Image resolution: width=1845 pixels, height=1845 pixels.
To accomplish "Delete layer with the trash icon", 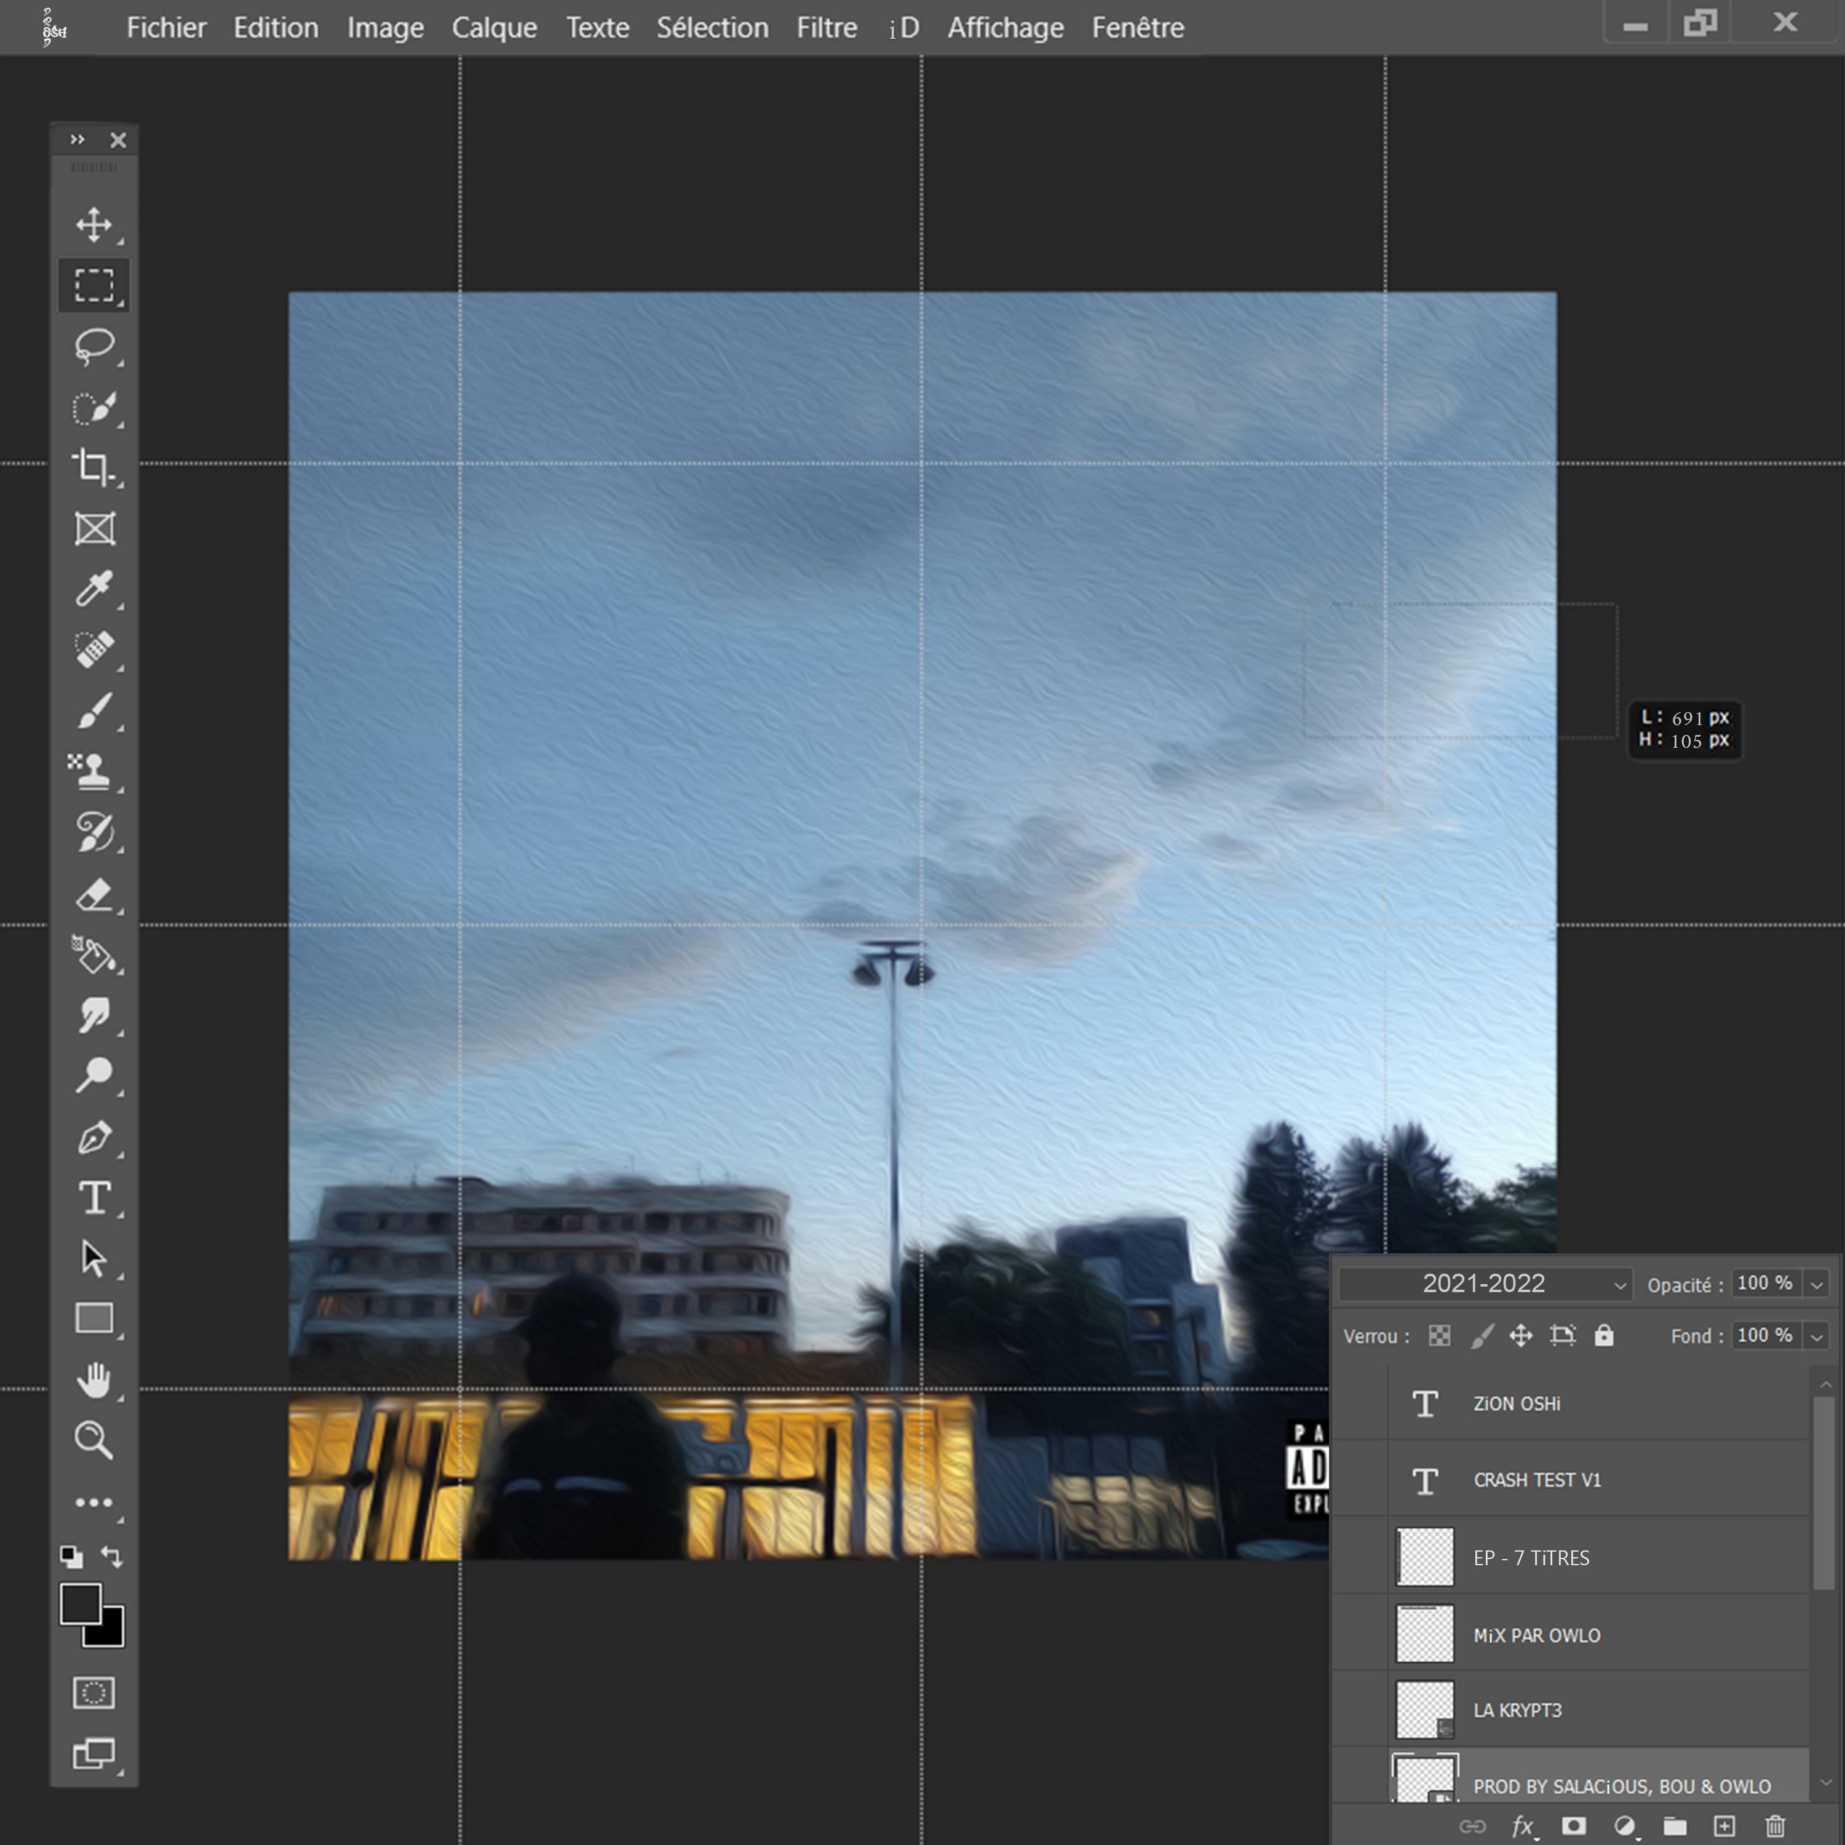I will (1774, 1826).
